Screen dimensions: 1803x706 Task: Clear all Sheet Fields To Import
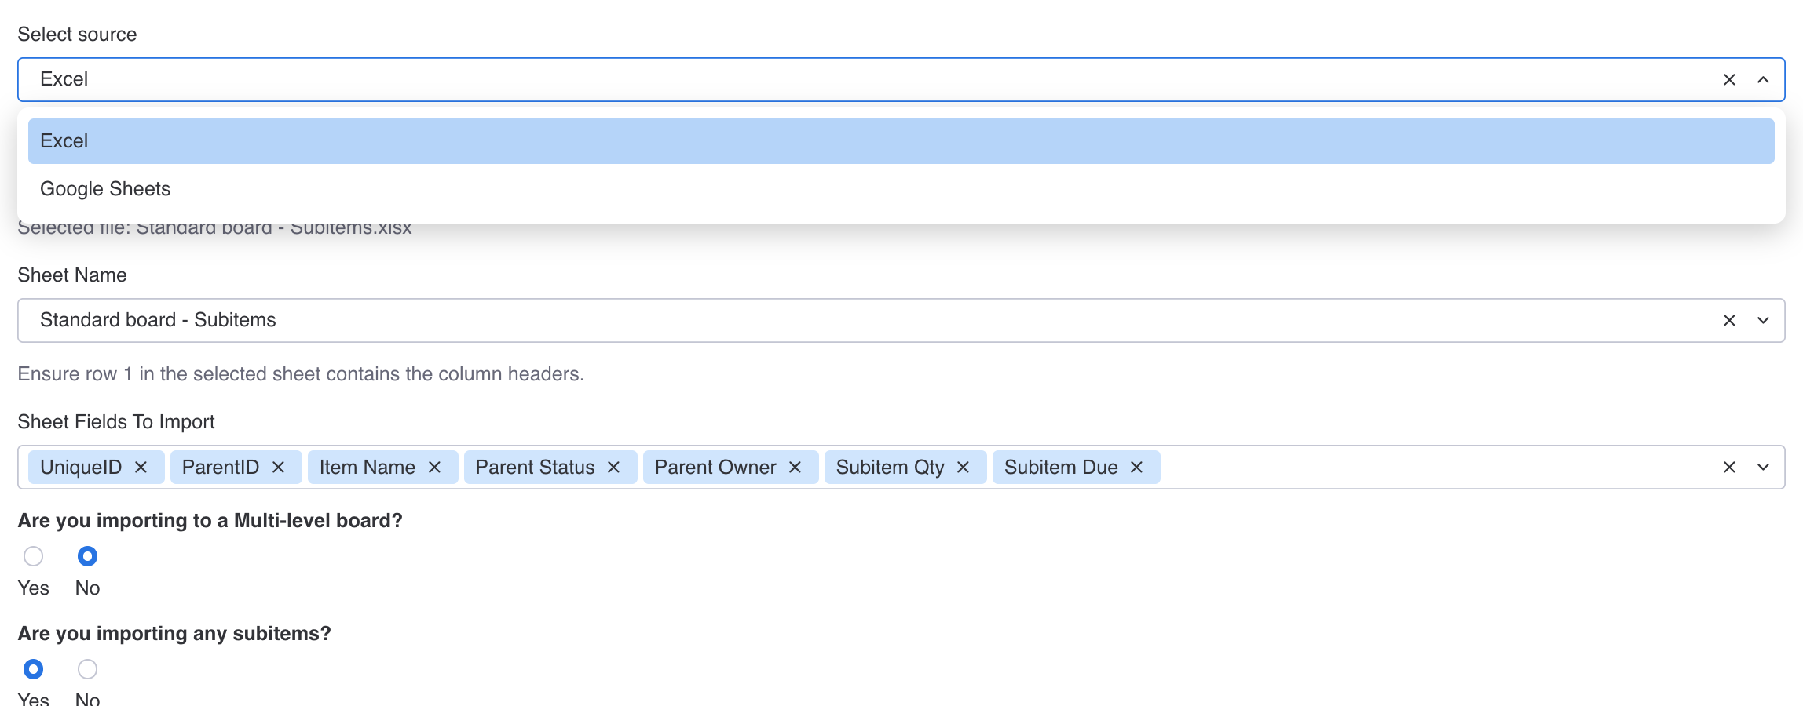tap(1728, 468)
